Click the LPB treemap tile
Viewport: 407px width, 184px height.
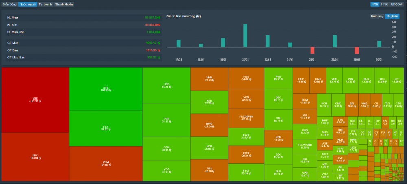point(278,139)
